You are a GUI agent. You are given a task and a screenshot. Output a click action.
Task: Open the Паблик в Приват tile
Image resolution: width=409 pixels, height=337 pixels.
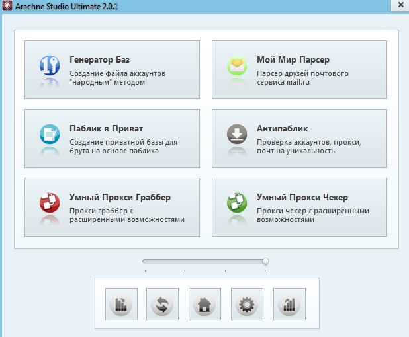pos(112,138)
